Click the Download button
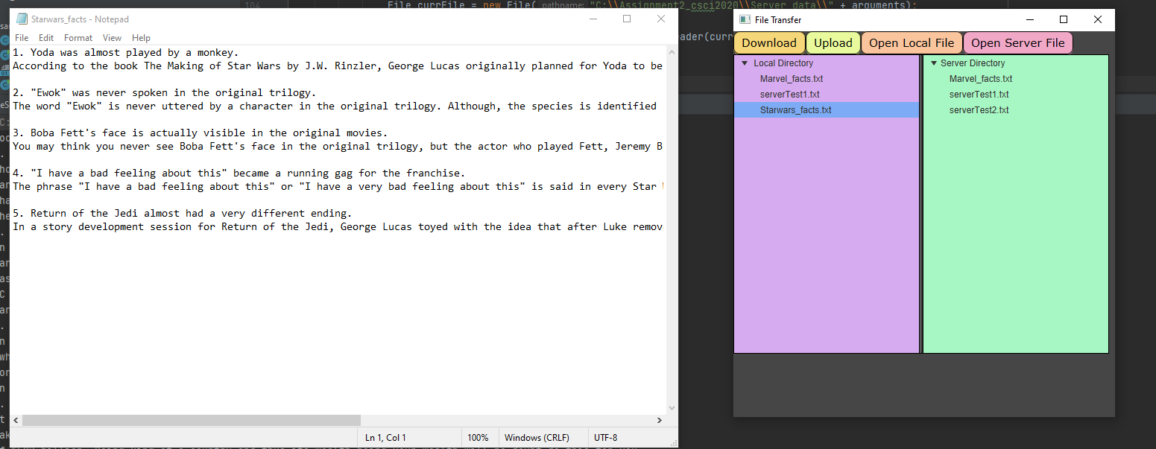This screenshot has width=1156, height=449. point(769,43)
